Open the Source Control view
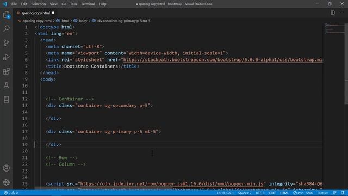348x196 pixels. click(7, 43)
